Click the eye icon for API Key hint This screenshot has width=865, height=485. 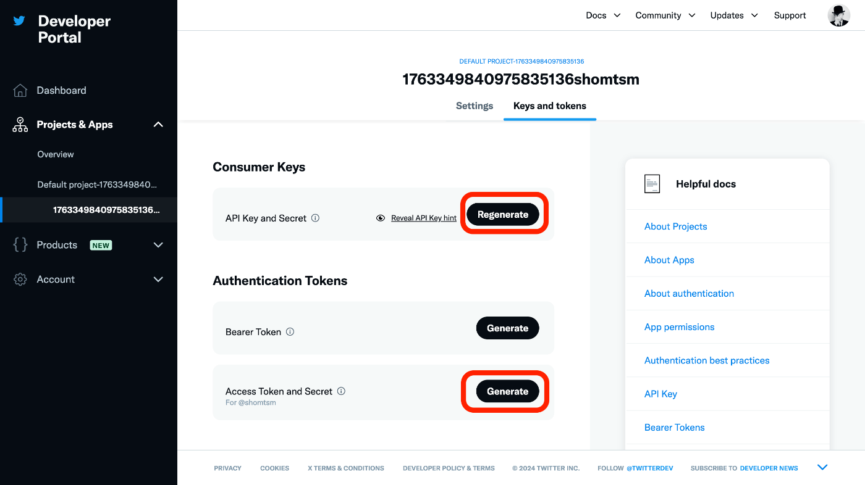point(381,218)
